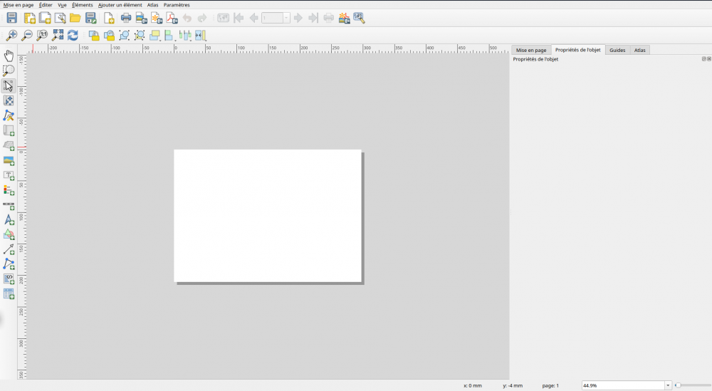The image size is (712, 391).
Task: Open the zoom level dropdown arrow
Action: [x=668, y=385]
